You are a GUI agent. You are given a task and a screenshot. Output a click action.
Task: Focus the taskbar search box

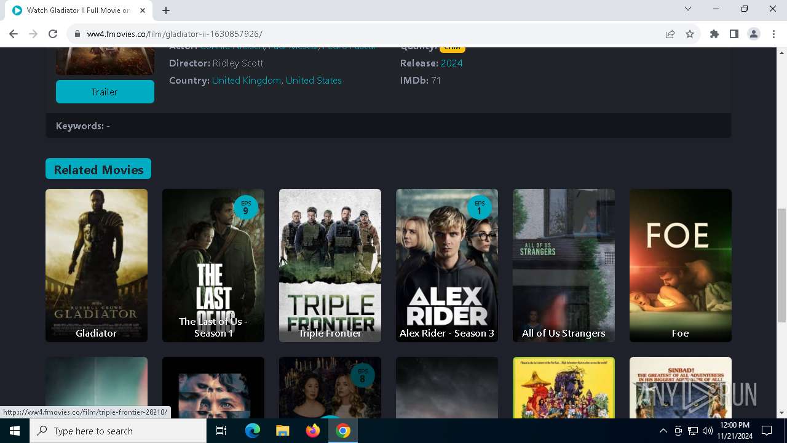tap(118, 431)
